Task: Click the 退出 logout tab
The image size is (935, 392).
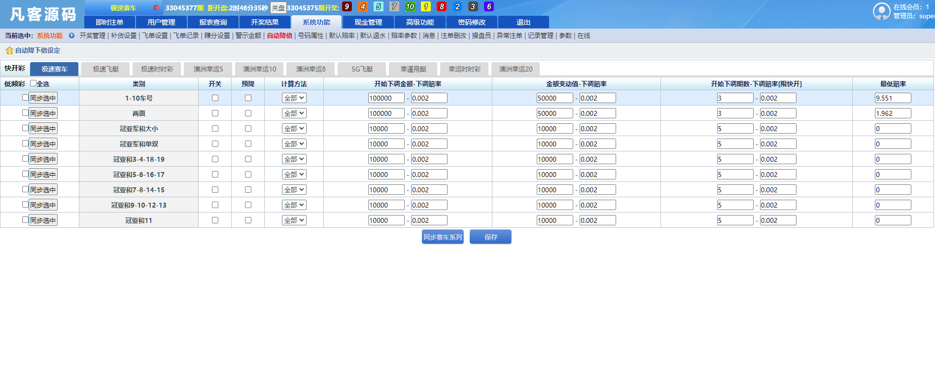Action: click(x=523, y=22)
